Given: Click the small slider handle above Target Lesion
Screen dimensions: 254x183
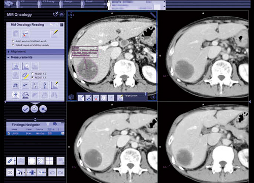Looking at the screenshot, I should point(145,94).
